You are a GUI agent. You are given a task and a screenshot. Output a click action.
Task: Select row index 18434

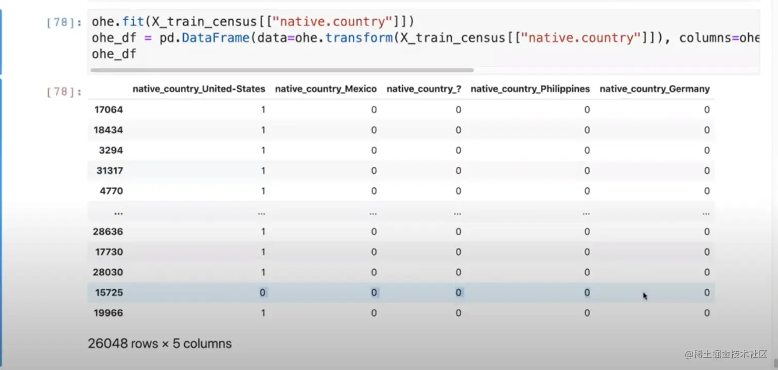tap(108, 130)
